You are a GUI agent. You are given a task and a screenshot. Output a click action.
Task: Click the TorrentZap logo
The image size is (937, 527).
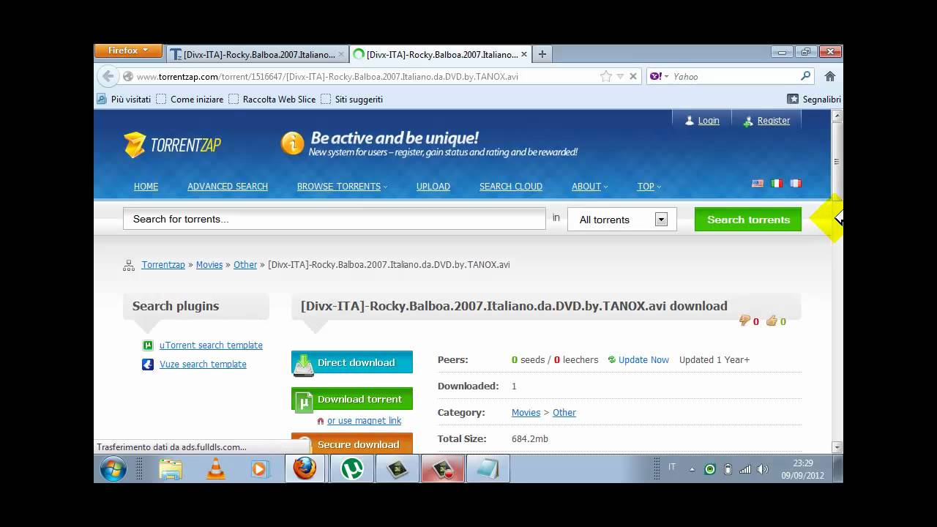coord(173,145)
